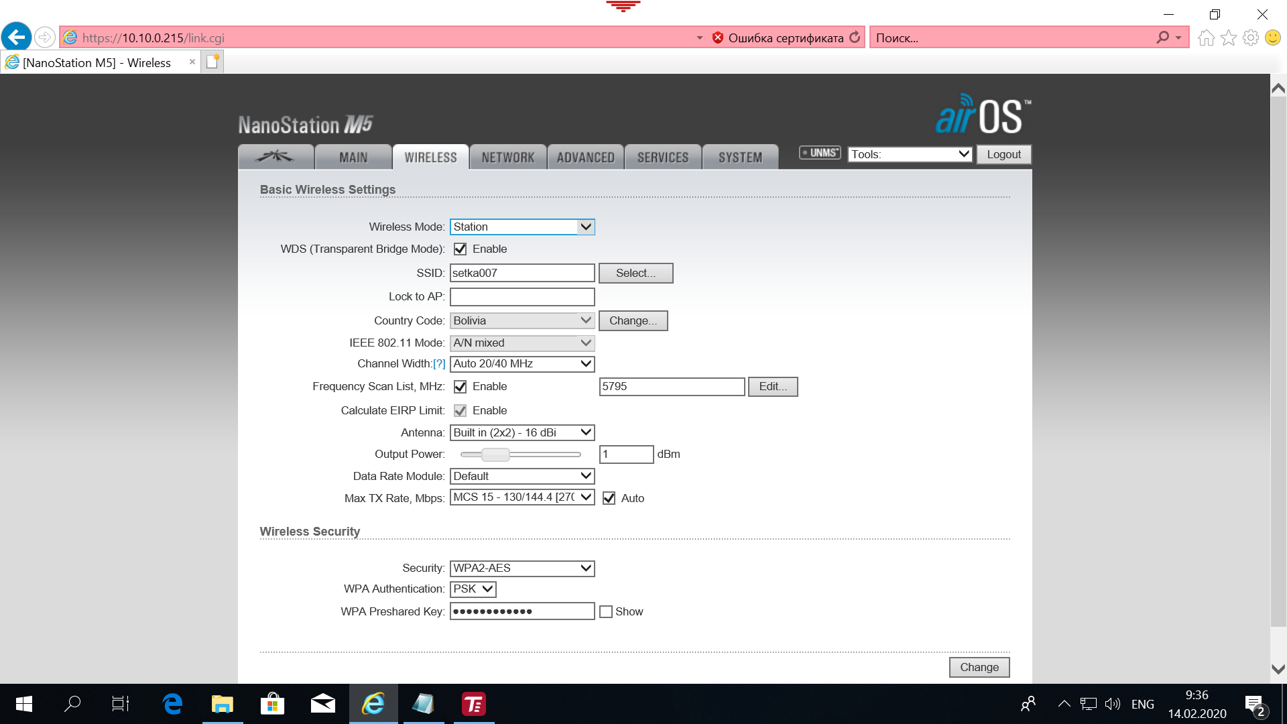Launch Microsoft Edge from taskbar
This screenshot has height=724, width=1287.
pos(172,704)
